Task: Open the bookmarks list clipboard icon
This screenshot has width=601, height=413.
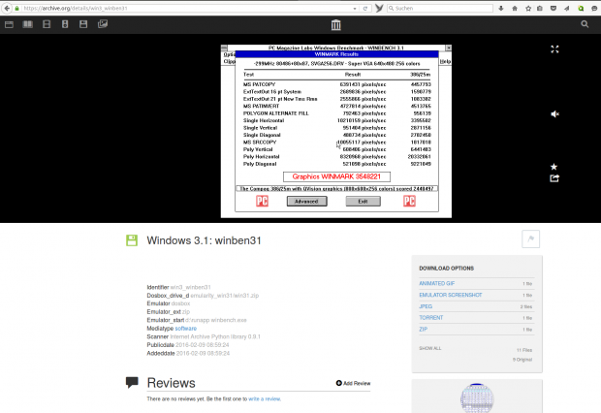Action: (x=540, y=8)
